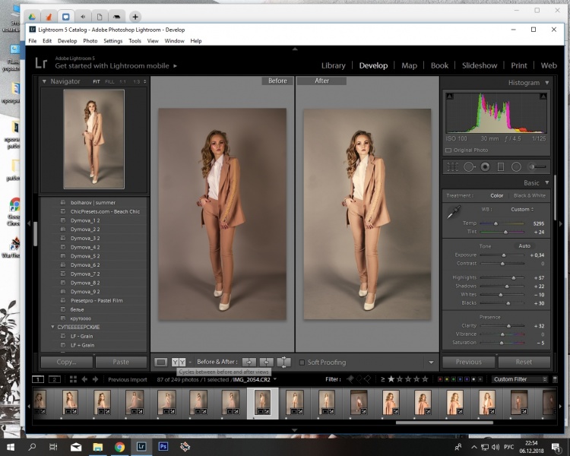Open the Photo menu
Screen dimensions: 570x456
90,41
